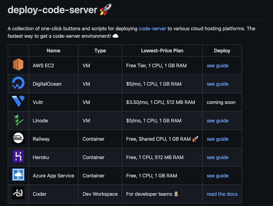Click the deploy-code-server heading
Viewport: 273px width, 206px height.
click(52, 10)
